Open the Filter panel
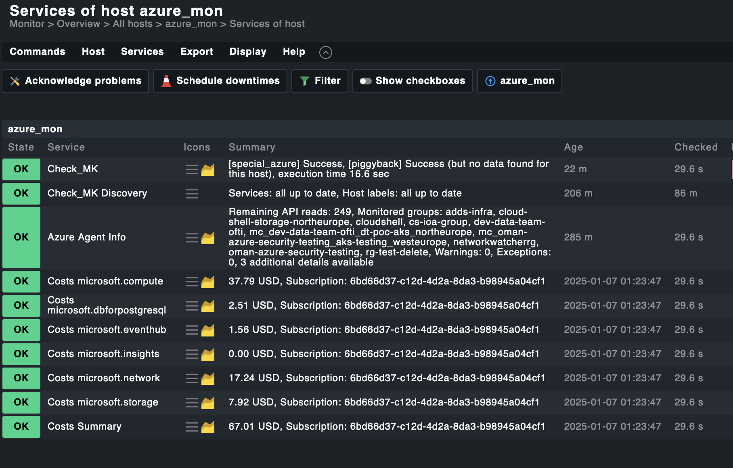 pos(320,81)
